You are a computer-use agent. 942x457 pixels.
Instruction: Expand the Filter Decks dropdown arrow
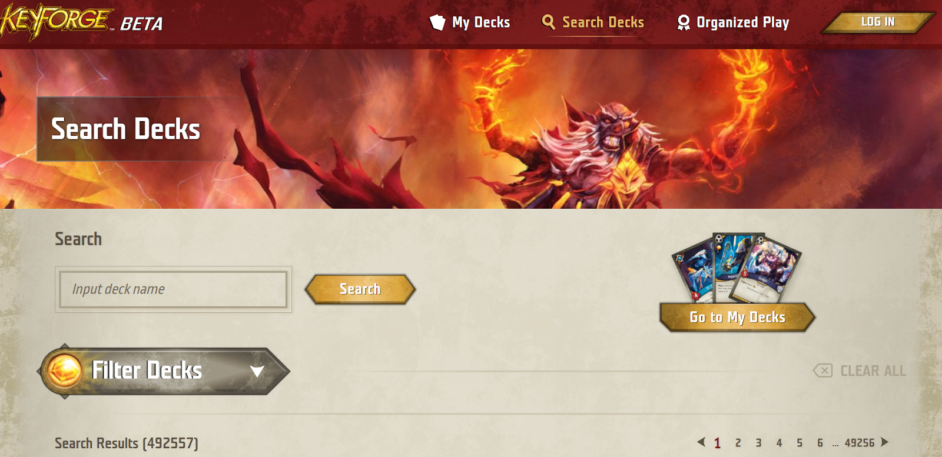pyautogui.click(x=257, y=371)
